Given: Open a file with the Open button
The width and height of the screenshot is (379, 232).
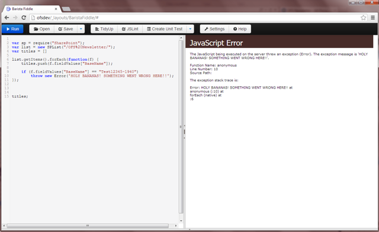Looking at the screenshot, I should coord(42,29).
